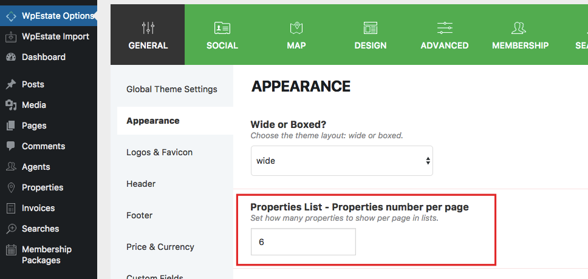Click 'Set how many properties to show' text
Image resolution: width=588 pixels, height=279 pixels.
coord(344,218)
